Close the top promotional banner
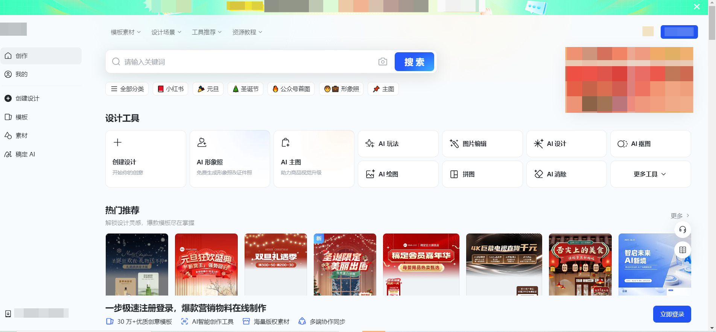 tap(697, 7)
